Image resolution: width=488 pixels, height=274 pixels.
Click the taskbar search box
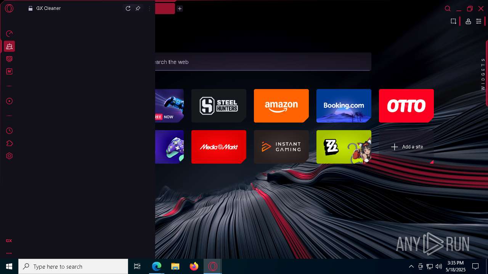[73, 266]
